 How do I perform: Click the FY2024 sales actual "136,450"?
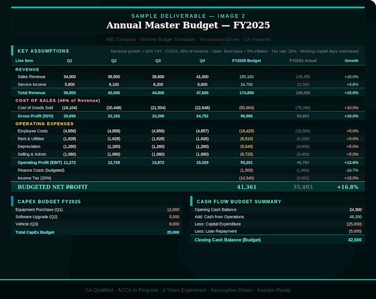(303, 77)
